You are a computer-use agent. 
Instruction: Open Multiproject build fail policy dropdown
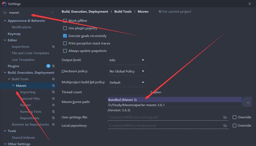pos(127,82)
